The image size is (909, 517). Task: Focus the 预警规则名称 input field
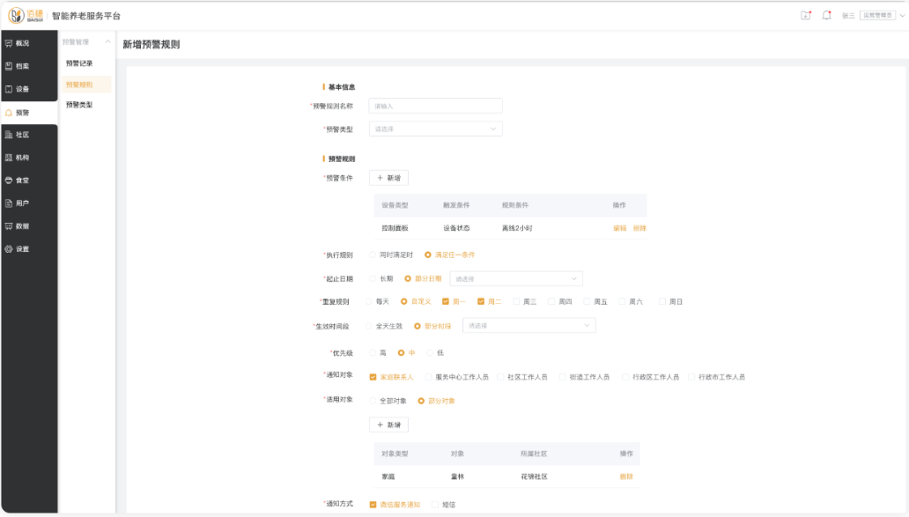[435, 106]
